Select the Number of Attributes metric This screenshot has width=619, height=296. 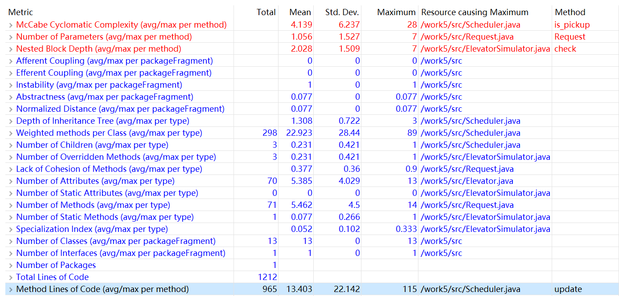[95, 181]
